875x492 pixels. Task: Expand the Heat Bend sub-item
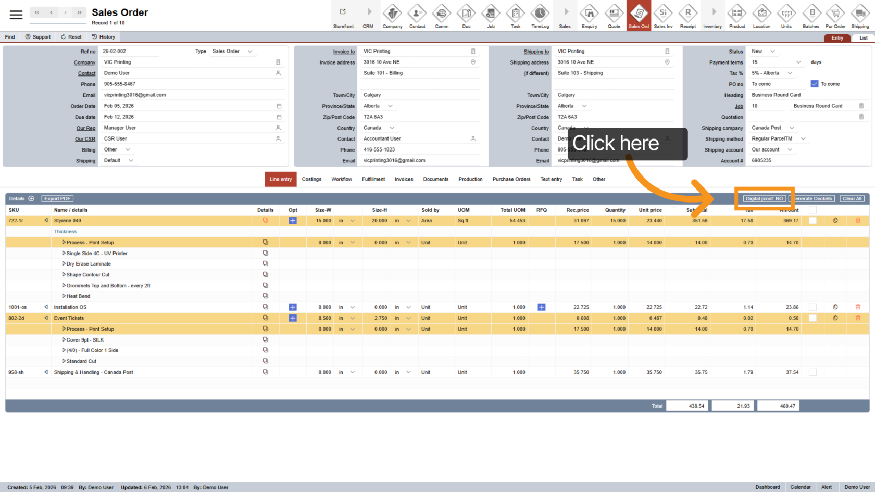click(64, 296)
